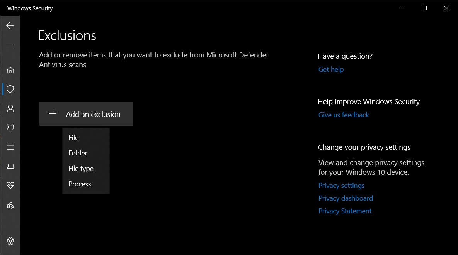458x255 pixels.
Task: Go back with the arrow icon
Action: click(10, 25)
